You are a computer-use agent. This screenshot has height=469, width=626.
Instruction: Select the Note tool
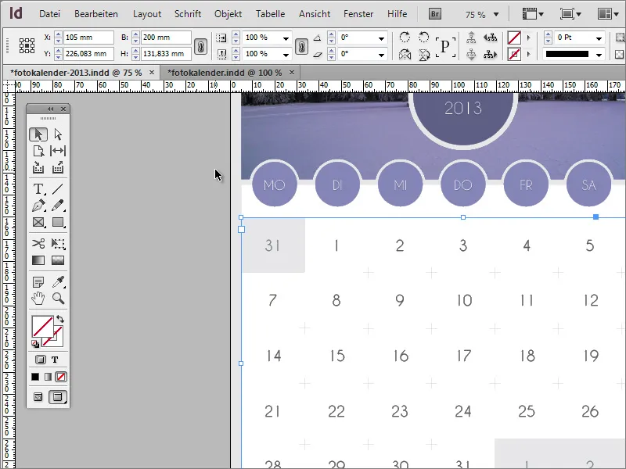tap(38, 282)
